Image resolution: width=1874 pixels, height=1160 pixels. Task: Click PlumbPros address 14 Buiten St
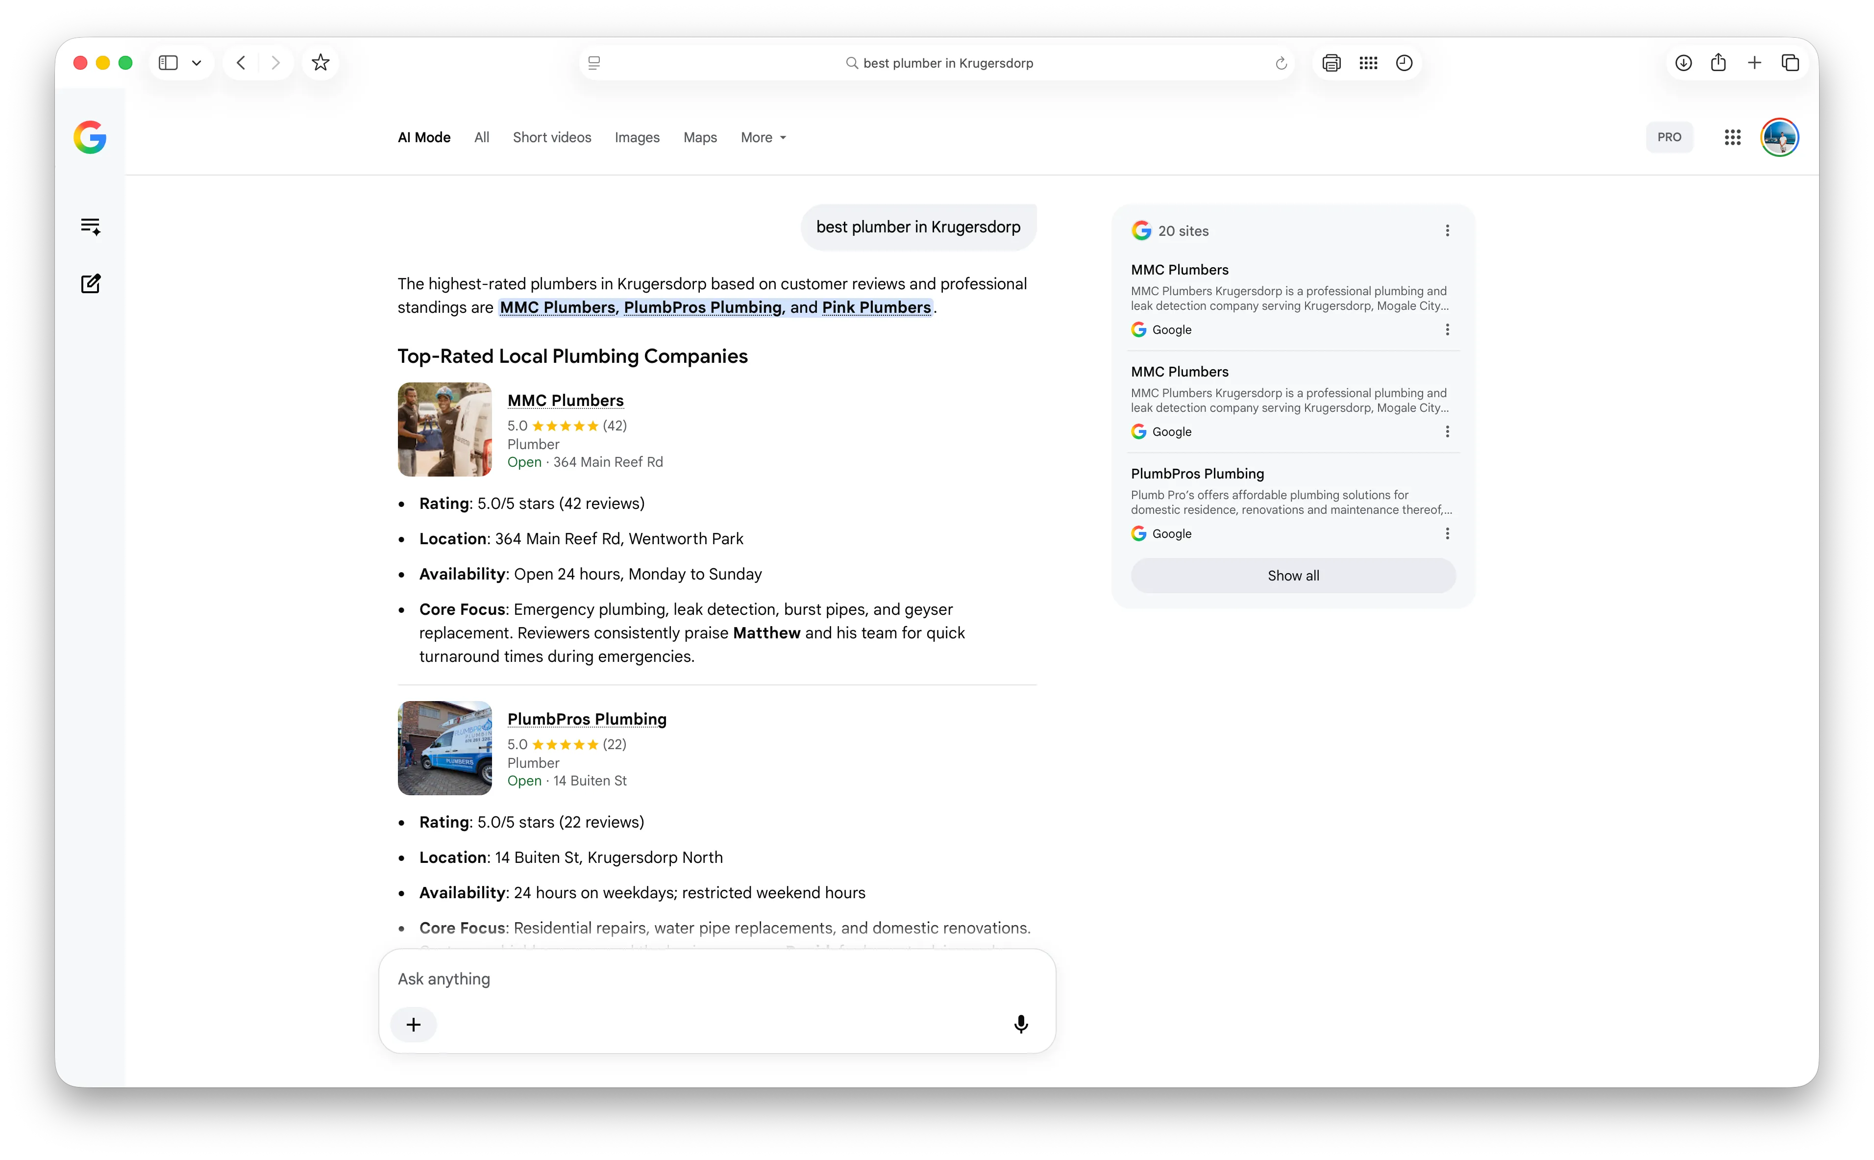pyautogui.click(x=590, y=781)
